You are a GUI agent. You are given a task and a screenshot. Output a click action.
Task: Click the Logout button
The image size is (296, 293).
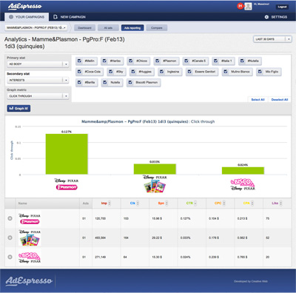[x=282, y=7]
